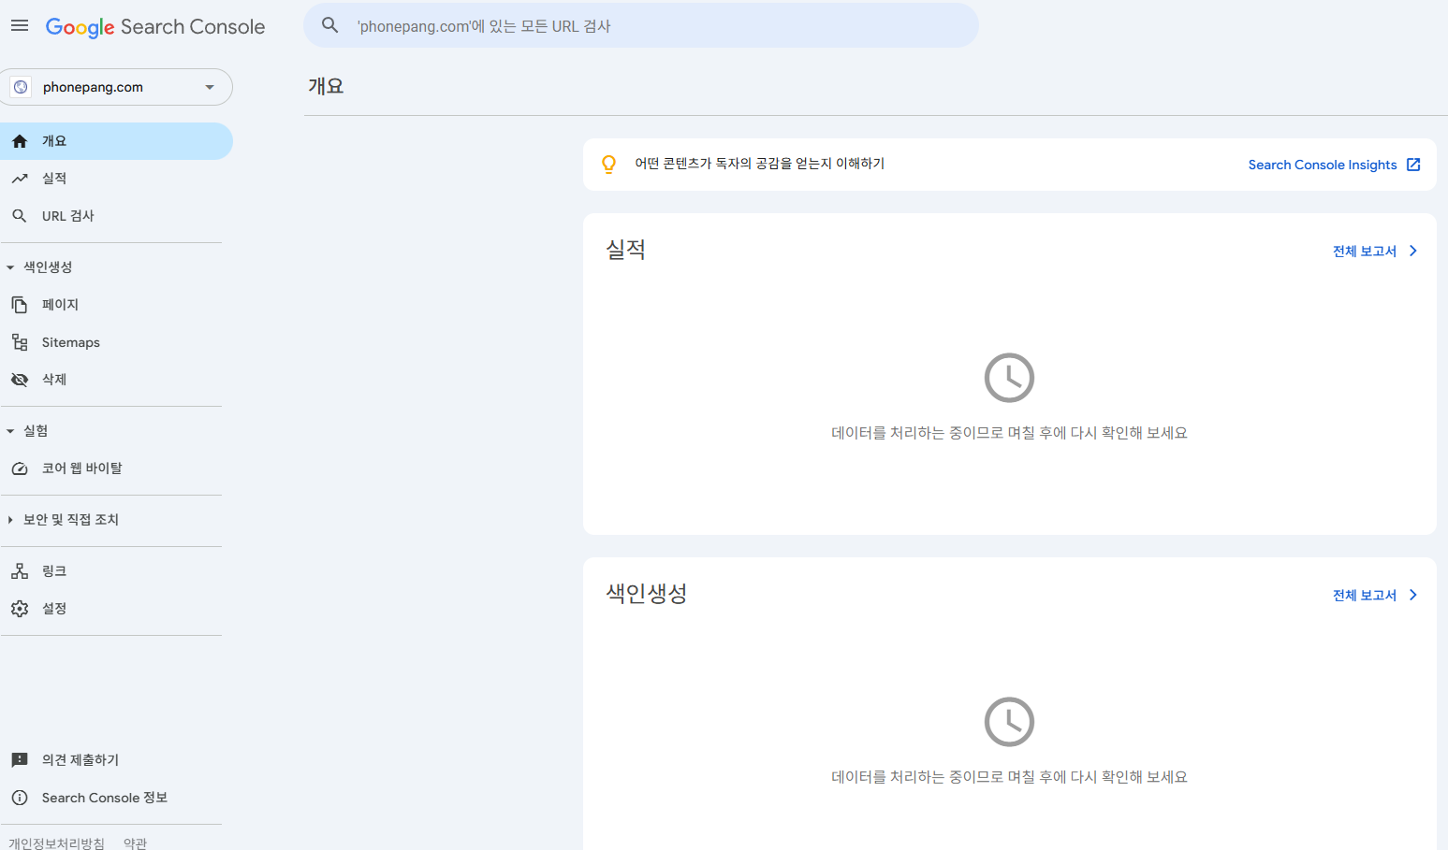Screen dimensions: 1448x850
Task: Open URL 검사 from the sidebar
Action: point(116,216)
